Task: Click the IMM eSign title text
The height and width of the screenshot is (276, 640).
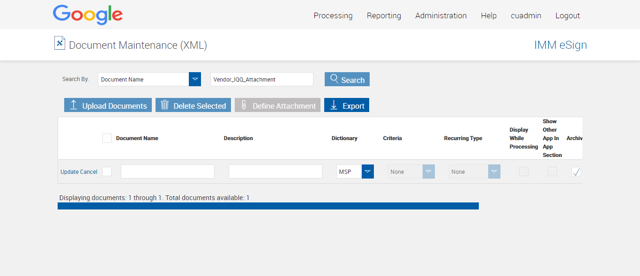Action: point(560,45)
